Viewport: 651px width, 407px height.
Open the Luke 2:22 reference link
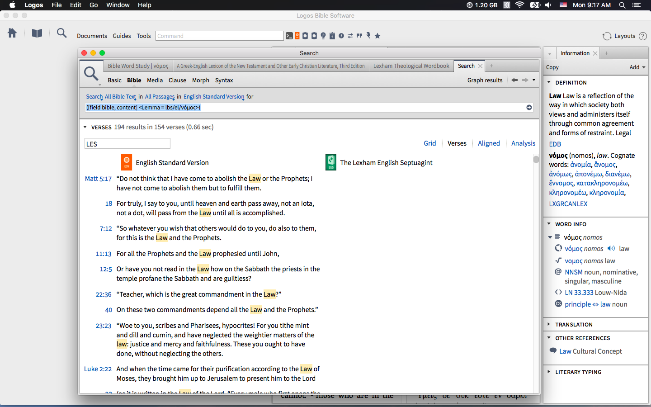coord(98,369)
